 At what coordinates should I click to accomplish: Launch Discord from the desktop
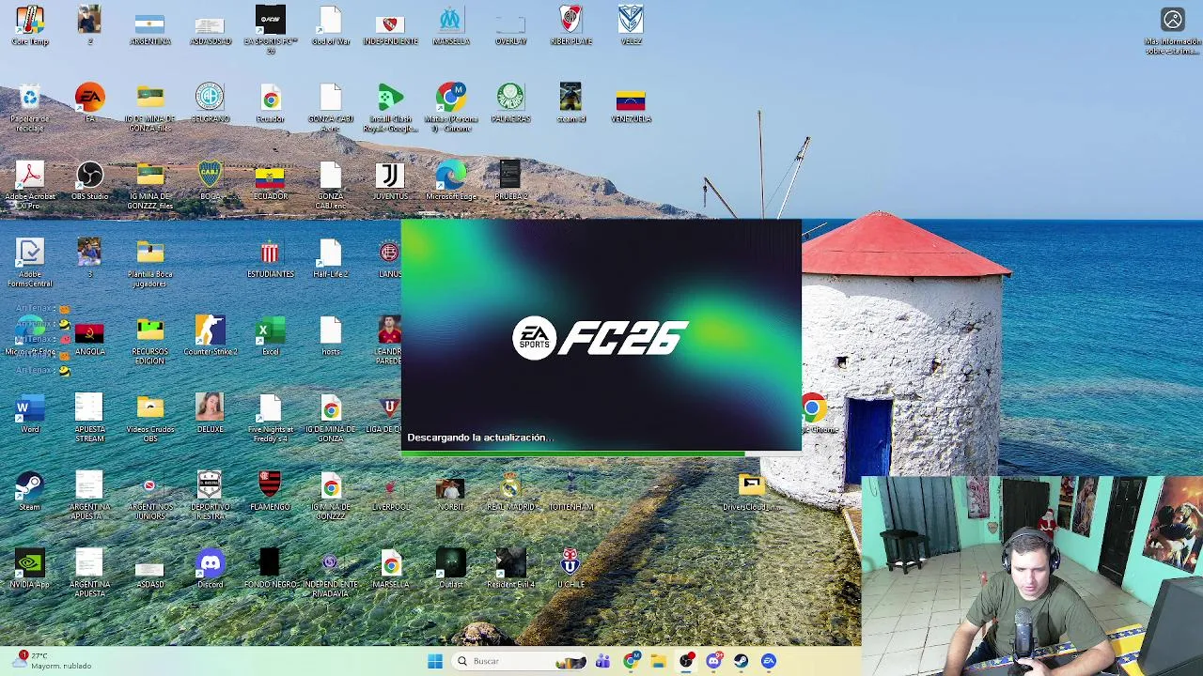tap(210, 569)
